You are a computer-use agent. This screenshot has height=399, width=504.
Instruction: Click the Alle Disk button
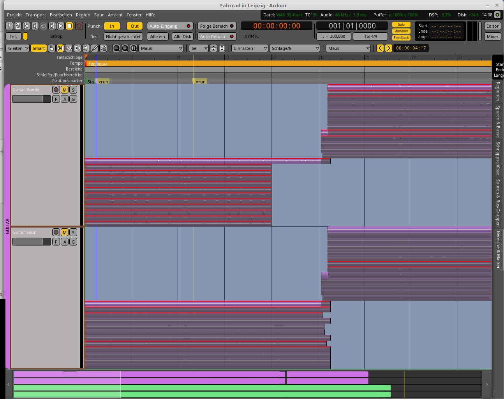(182, 37)
